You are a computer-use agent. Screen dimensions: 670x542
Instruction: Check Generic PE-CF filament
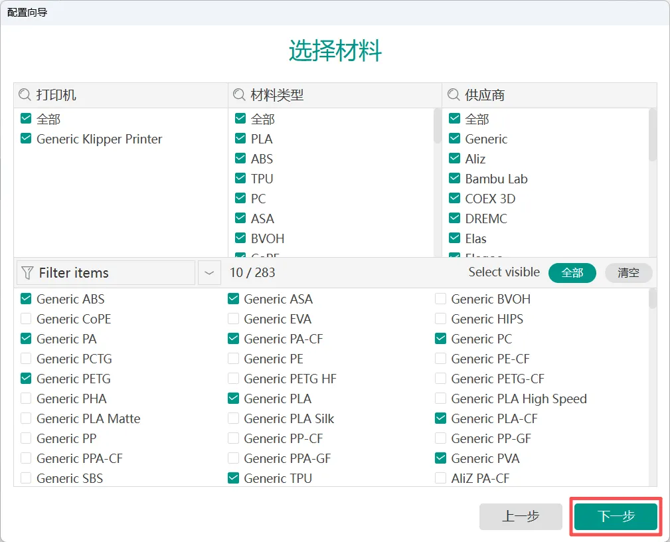(x=440, y=359)
